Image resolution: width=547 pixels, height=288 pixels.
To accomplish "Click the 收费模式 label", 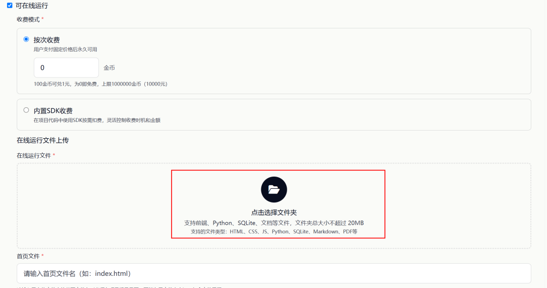I will click(28, 20).
